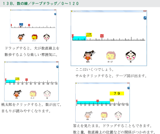Click number 120 on bottom-left number line
The image size is (160, 134).
coord(56,84)
